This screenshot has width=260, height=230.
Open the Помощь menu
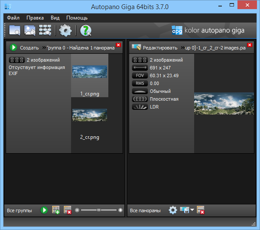click(77, 18)
